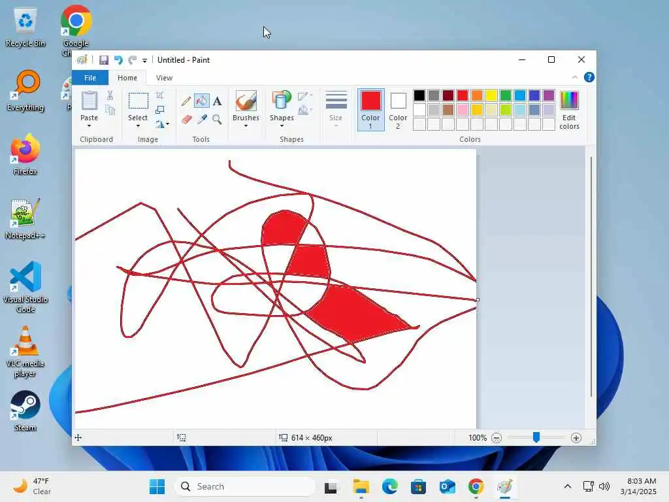Collapse the ribbon with the chevron
Viewport: 669px width, 502px height.
575,77
